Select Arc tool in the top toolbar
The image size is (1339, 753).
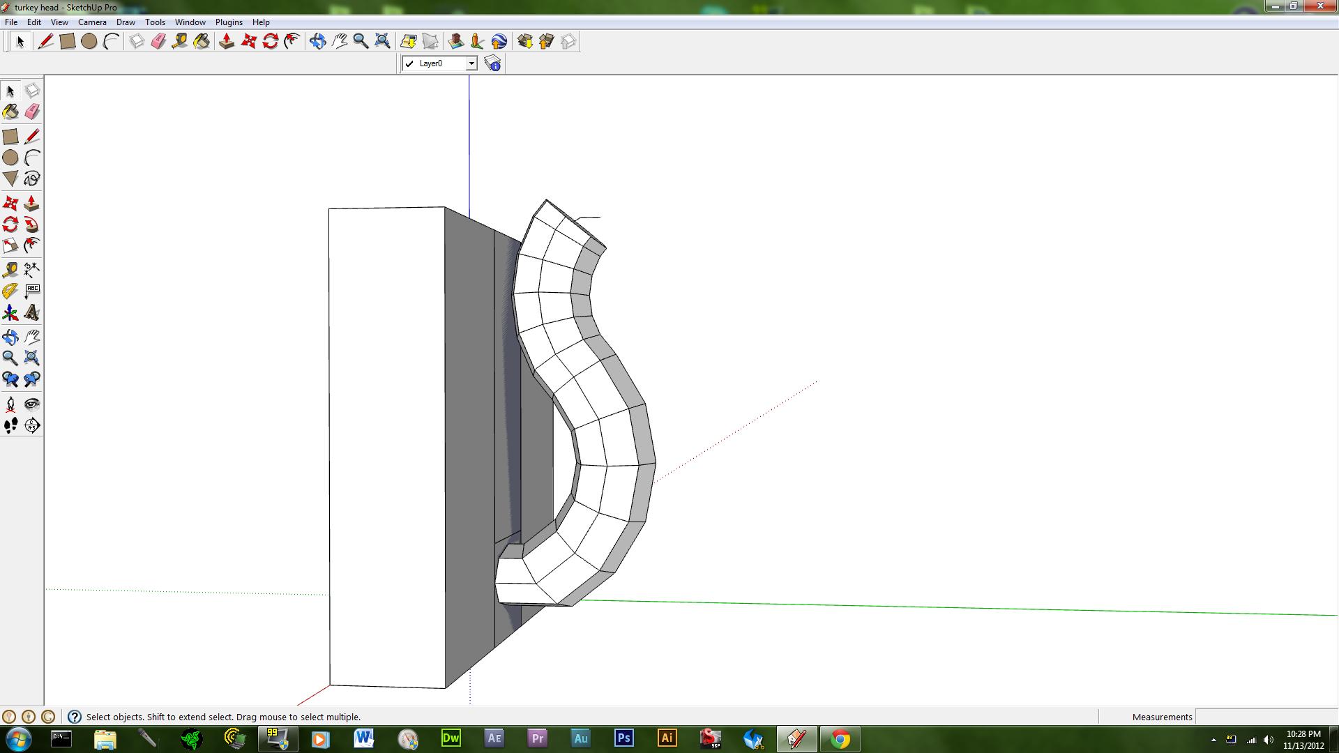pos(111,42)
